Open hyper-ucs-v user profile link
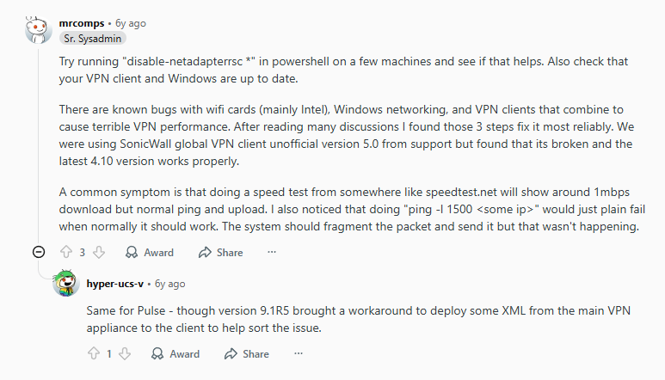The height and width of the screenshot is (380, 665). pos(116,283)
